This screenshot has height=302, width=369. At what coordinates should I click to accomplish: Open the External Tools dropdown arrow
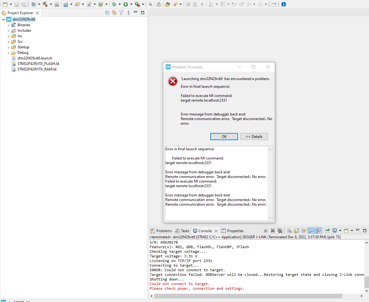coord(143,4)
